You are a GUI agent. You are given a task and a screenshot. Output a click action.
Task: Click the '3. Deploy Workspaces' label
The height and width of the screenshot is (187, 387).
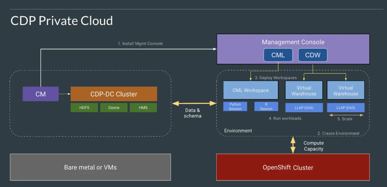pos(276,78)
